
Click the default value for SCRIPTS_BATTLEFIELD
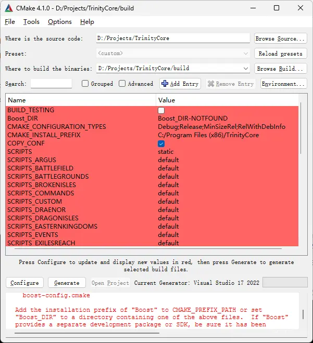[x=168, y=168]
